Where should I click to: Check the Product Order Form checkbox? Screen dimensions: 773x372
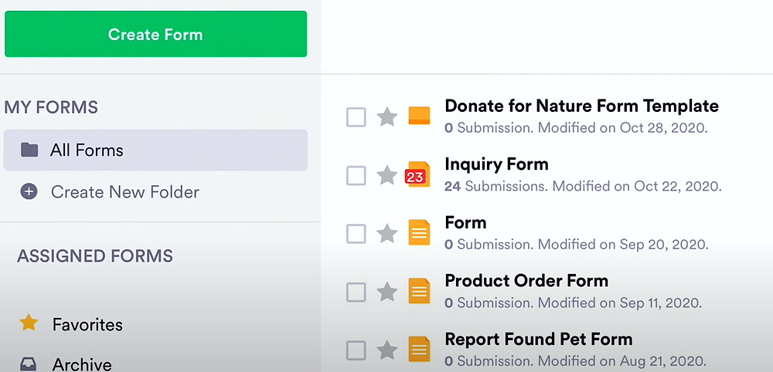356,292
